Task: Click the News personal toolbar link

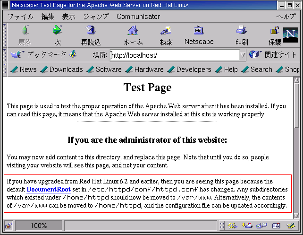Action: click(24, 70)
